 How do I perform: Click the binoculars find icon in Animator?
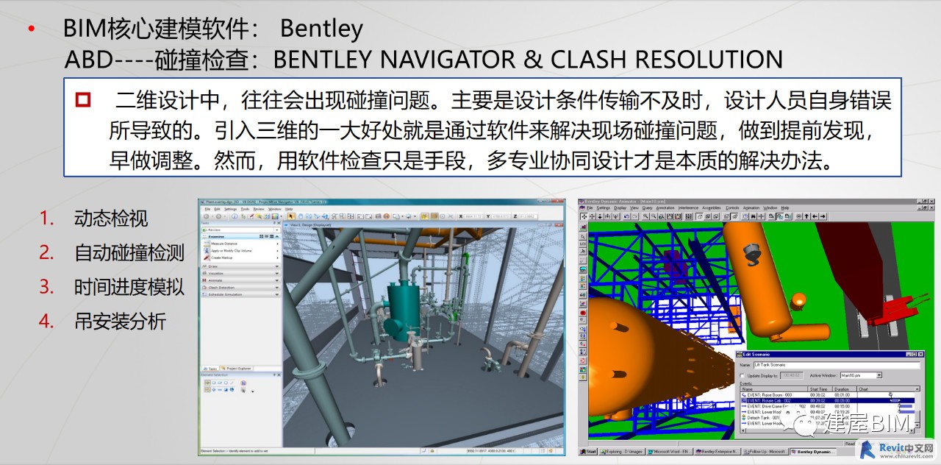click(753, 216)
